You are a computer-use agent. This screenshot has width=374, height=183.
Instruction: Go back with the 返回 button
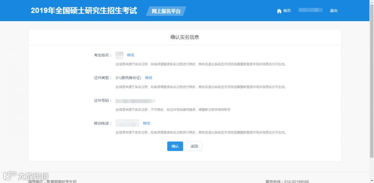tap(194, 146)
